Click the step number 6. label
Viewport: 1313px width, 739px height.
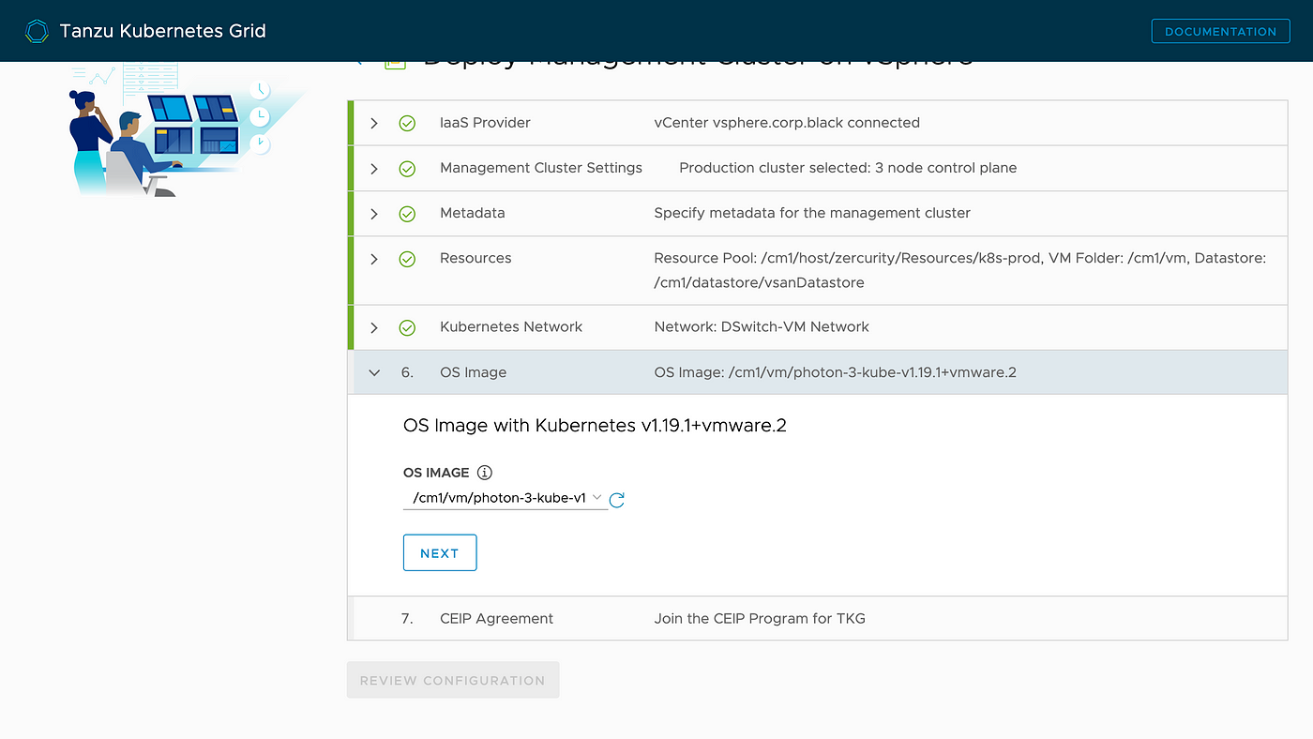pos(407,372)
